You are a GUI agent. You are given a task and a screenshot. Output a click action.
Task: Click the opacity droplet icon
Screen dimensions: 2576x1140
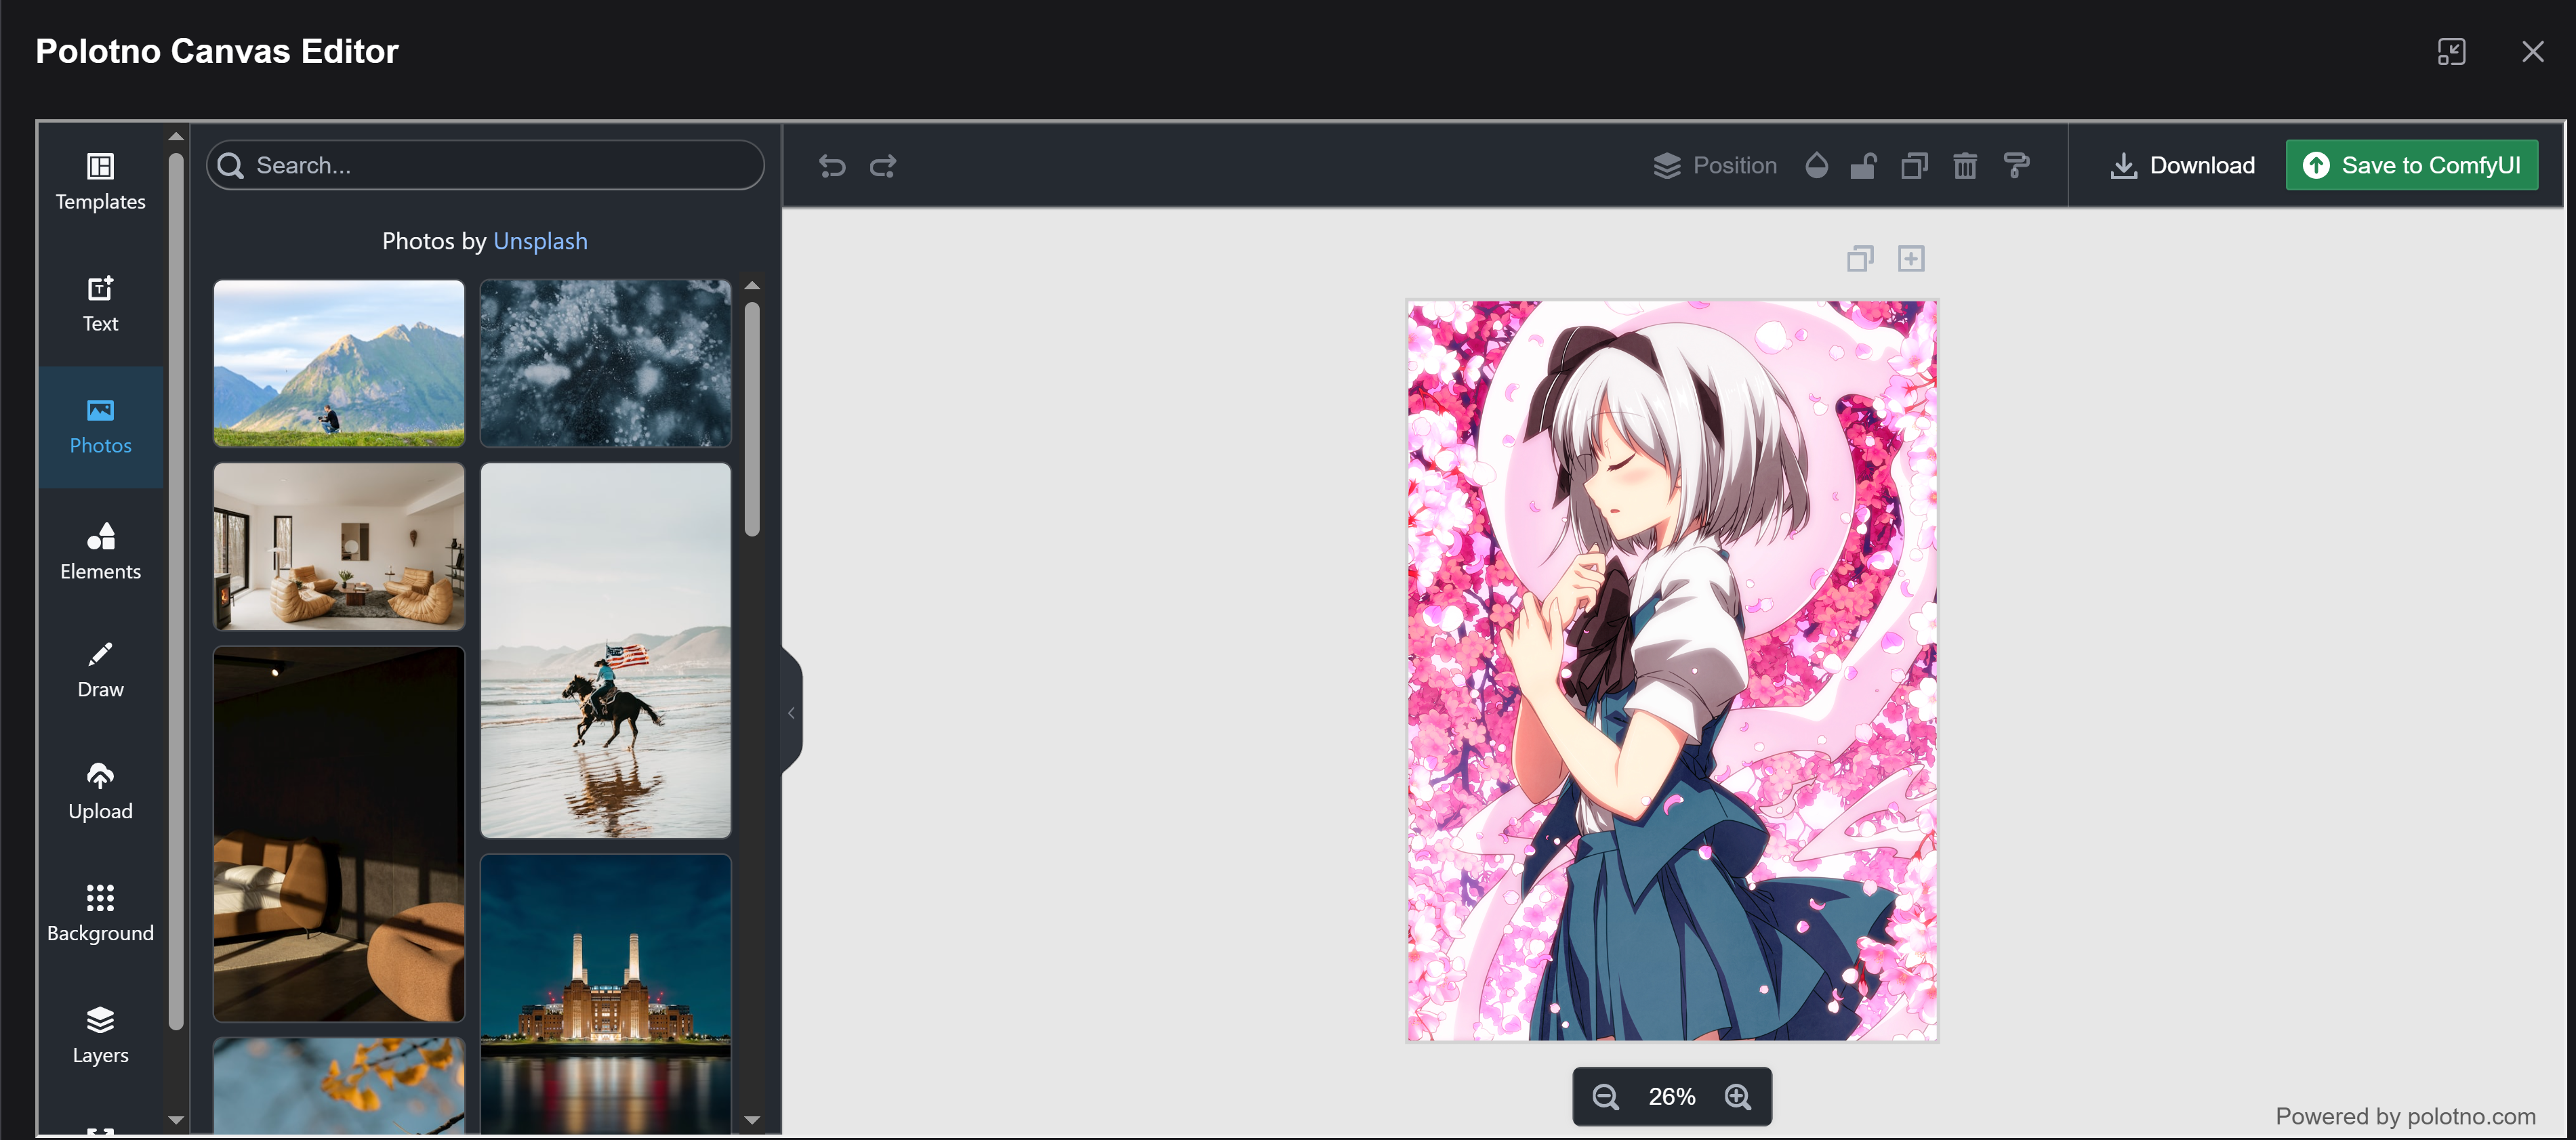(x=1817, y=166)
